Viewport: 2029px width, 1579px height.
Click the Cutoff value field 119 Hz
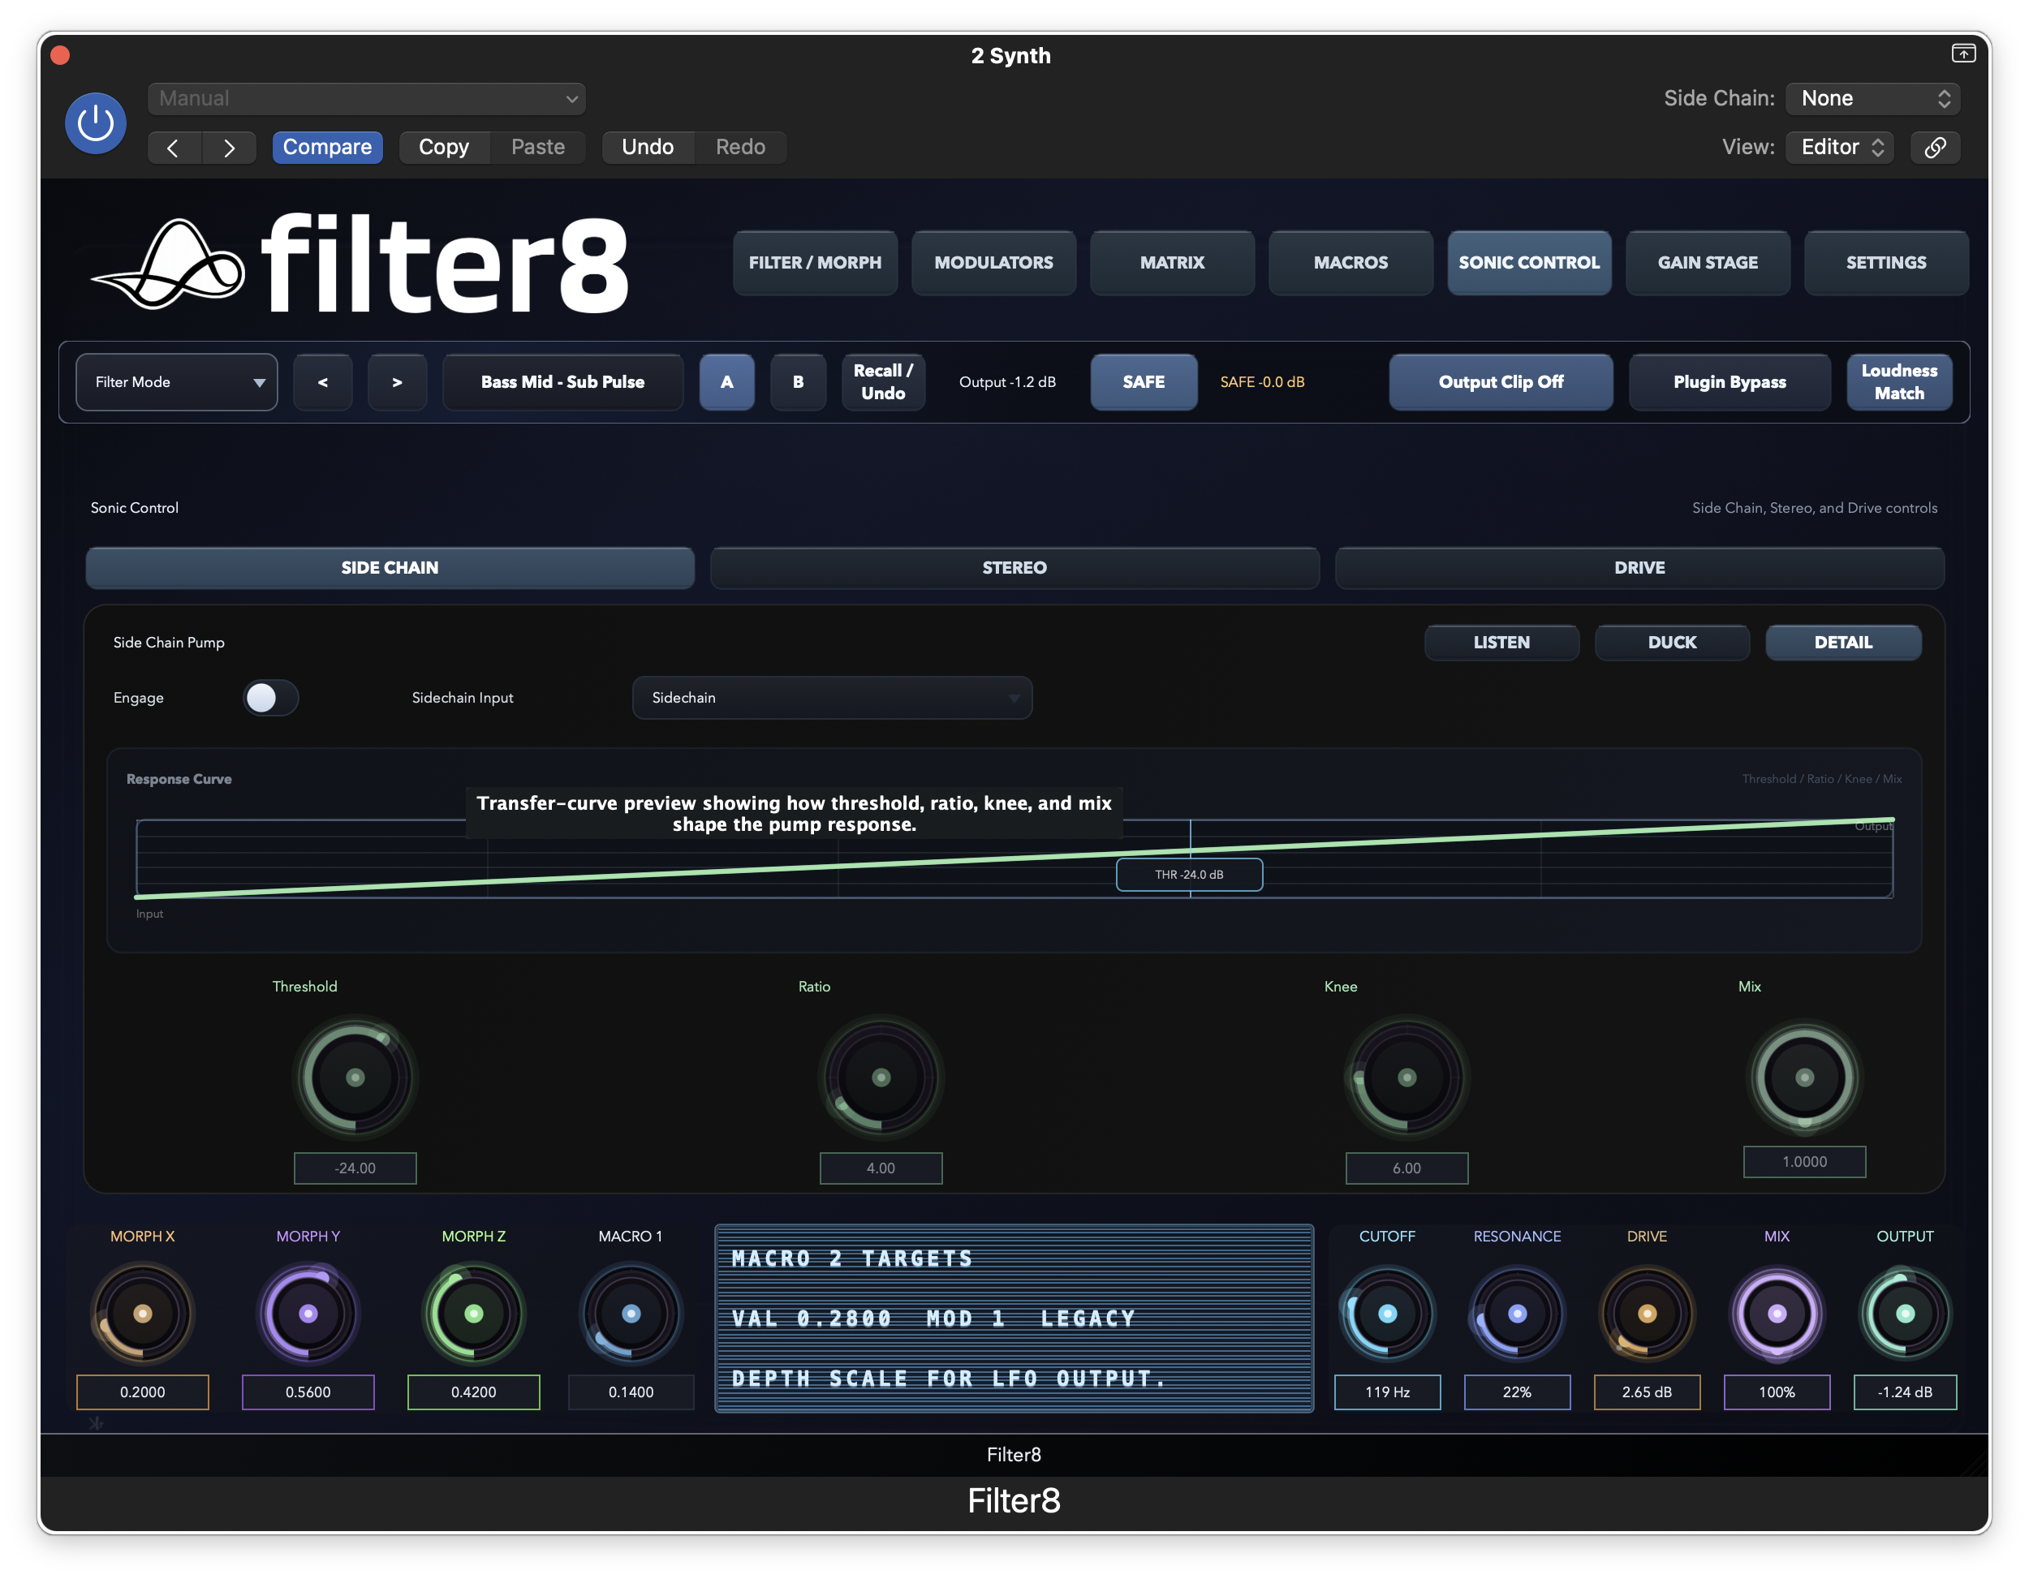(1387, 1392)
